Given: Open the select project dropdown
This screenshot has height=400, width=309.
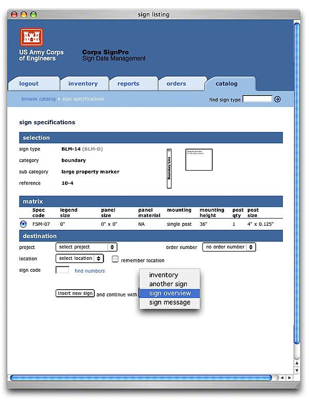Looking at the screenshot, I should tap(87, 247).
